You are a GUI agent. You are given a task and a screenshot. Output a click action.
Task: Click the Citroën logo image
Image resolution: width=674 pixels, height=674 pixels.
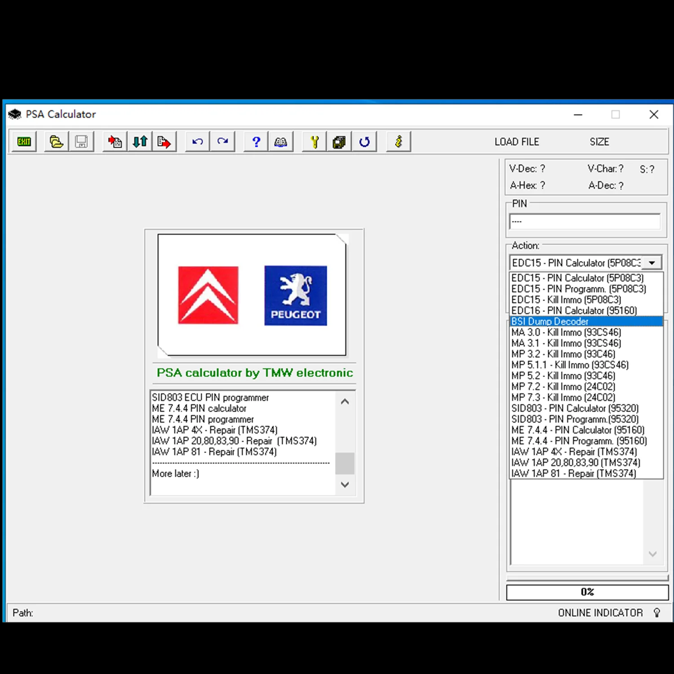pyautogui.click(x=208, y=295)
